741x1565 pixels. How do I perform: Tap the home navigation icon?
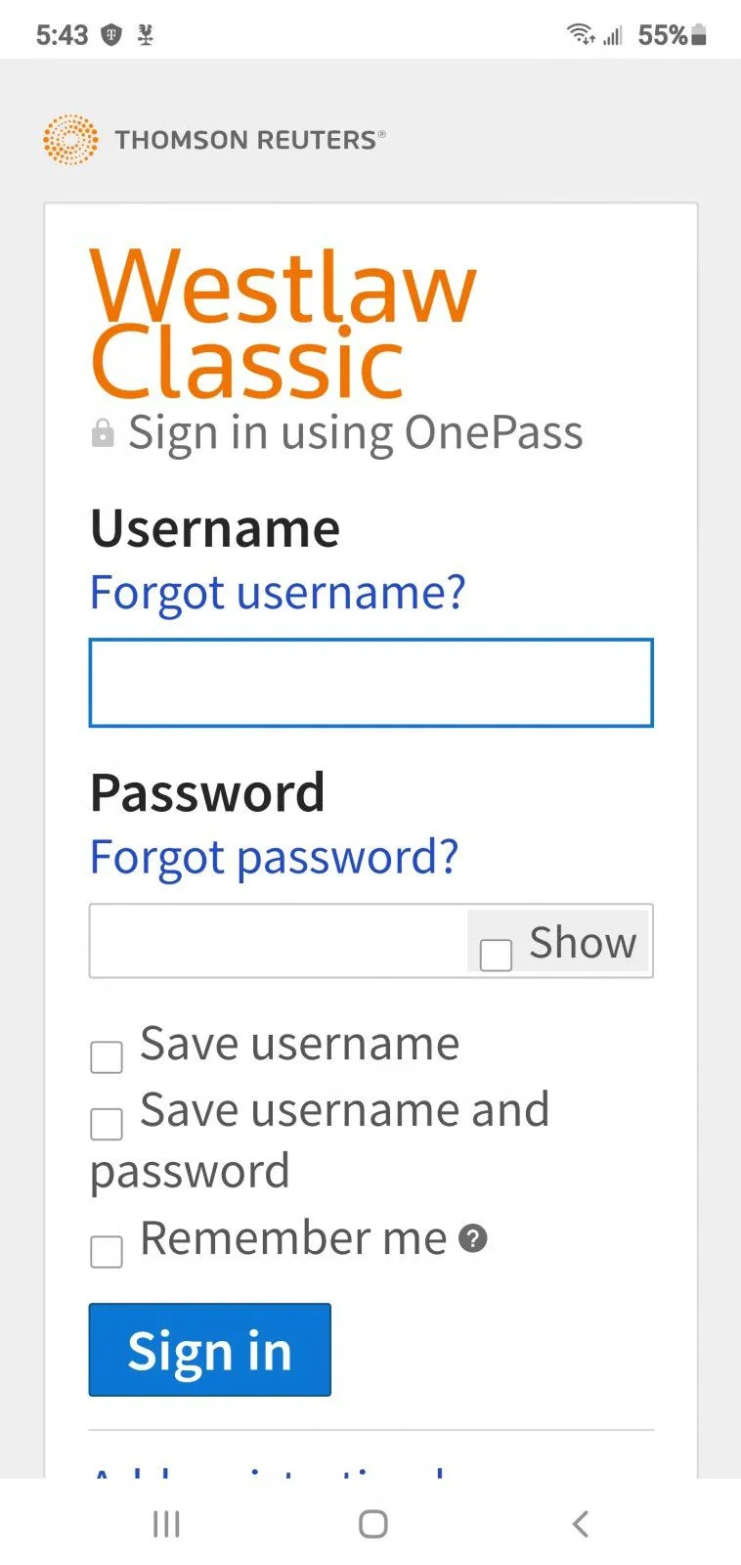(372, 1523)
